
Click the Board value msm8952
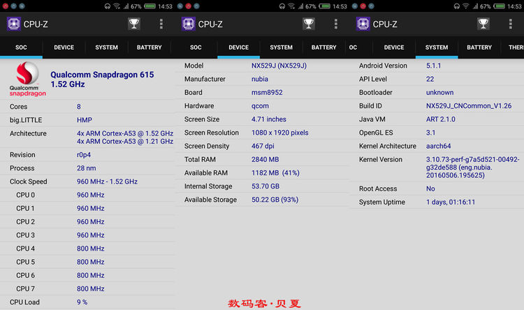267,93
